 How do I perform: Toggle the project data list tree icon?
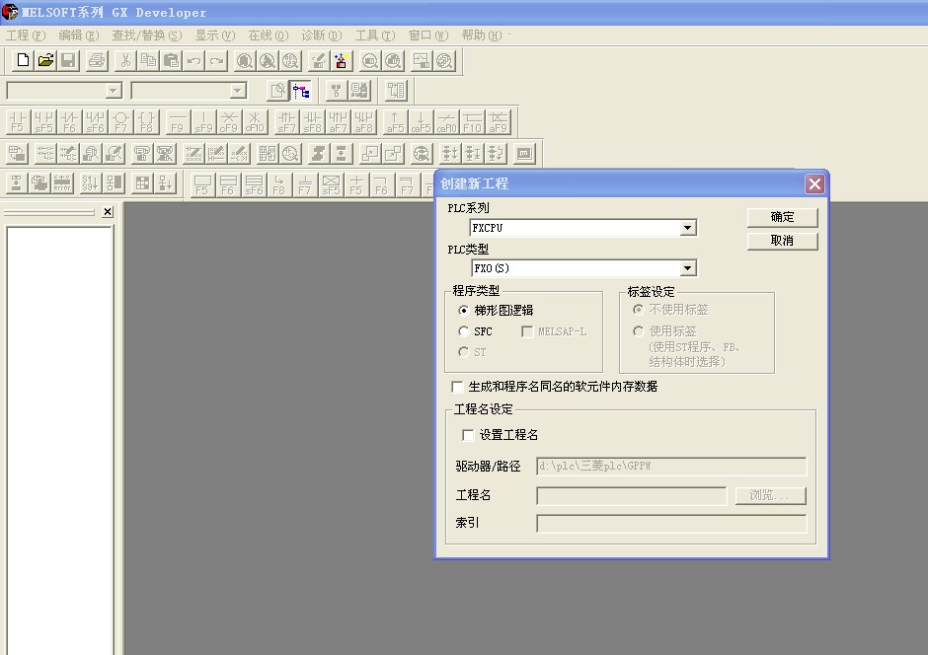(301, 91)
